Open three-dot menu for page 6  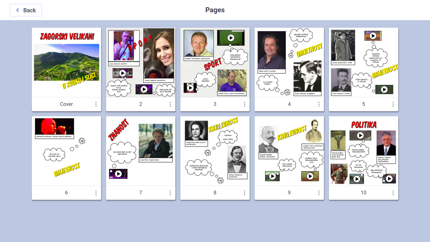pos(96,193)
